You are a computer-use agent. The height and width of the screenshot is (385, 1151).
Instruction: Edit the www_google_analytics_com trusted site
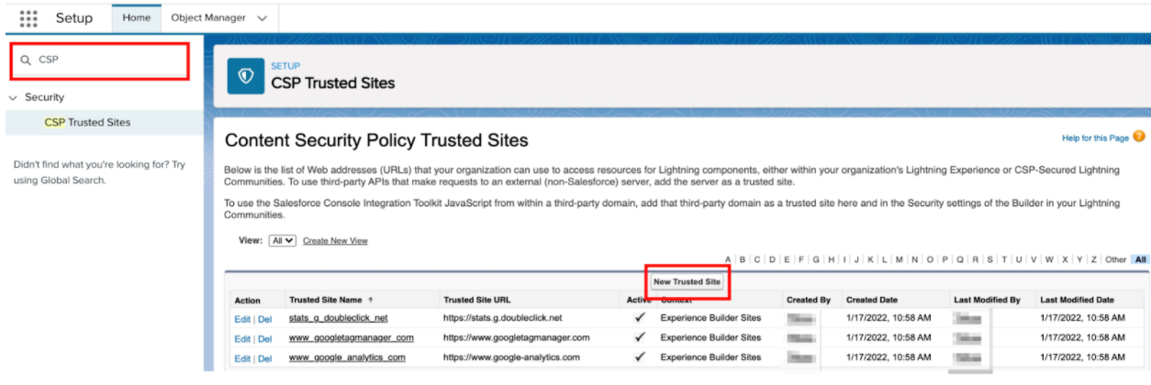click(x=241, y=358)
